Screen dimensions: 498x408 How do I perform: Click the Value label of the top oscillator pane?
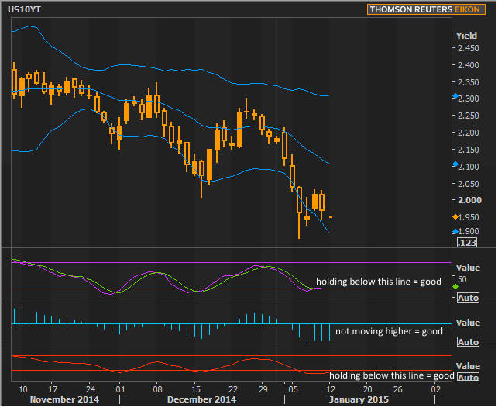pos(468,268)
